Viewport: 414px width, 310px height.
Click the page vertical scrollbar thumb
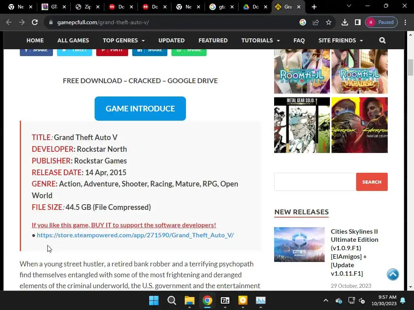pyautogui.click(x=410, y=67)
